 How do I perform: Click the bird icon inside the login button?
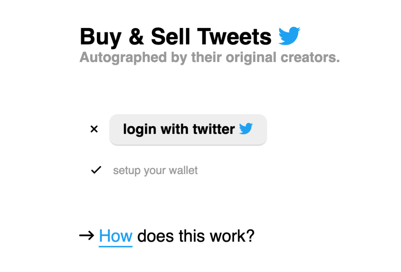coord(246,129)
